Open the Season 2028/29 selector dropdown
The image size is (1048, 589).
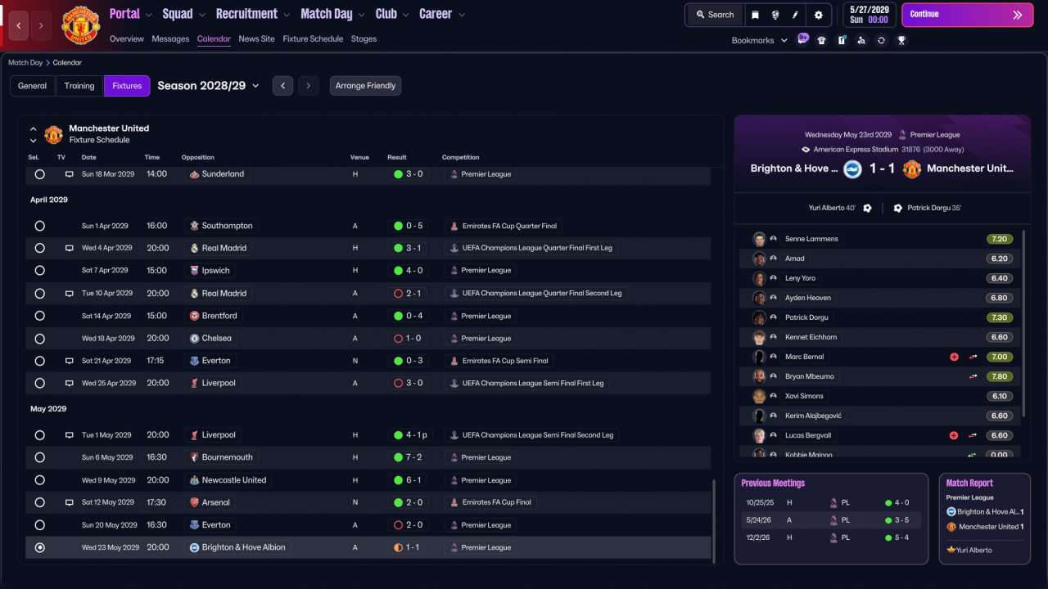click(208, 86)
